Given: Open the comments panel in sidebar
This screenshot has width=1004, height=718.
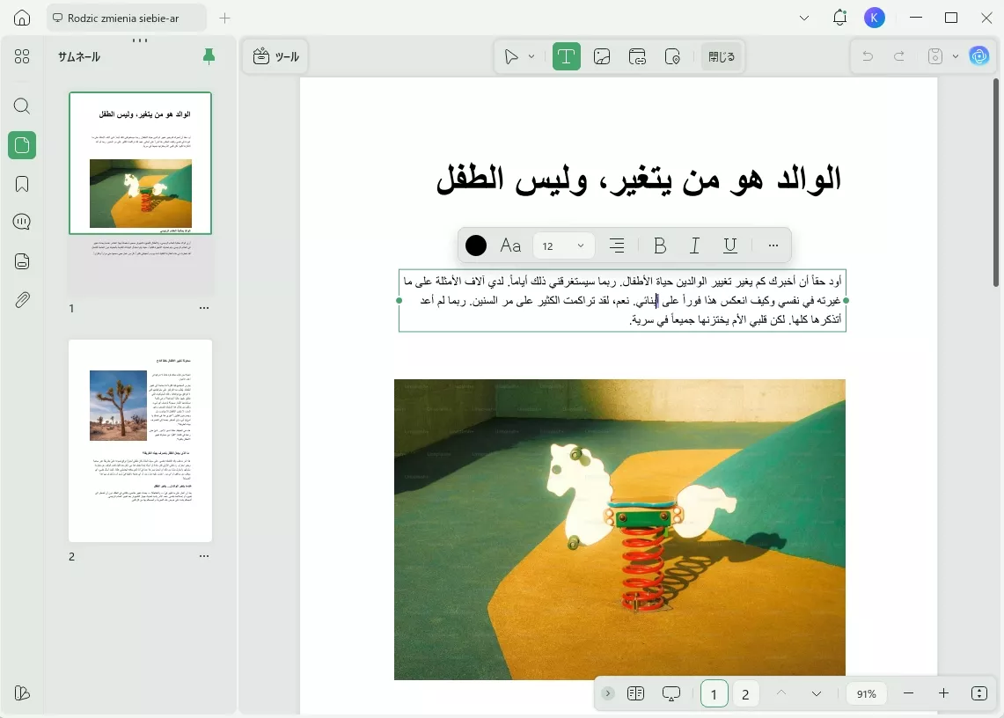Looking at the screenshot, I should pyautogui.click(x=22, y=223).
